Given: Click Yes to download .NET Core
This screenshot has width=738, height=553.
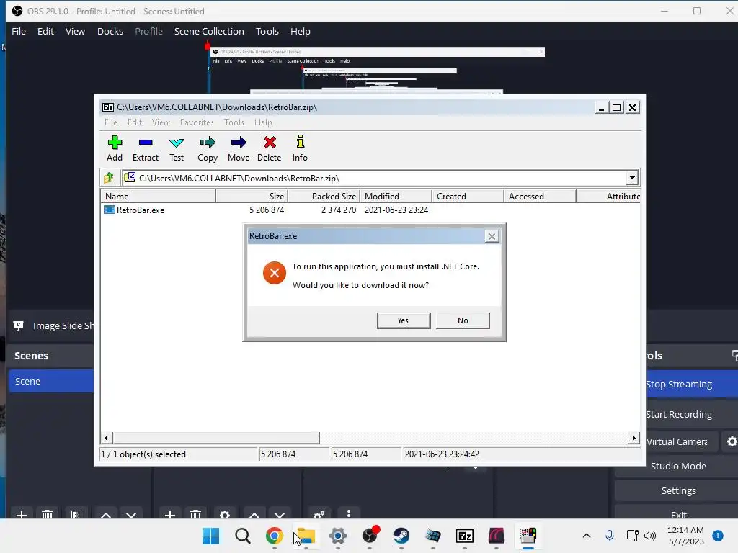Looking at the screenshot, I should (x=404, y=320).
